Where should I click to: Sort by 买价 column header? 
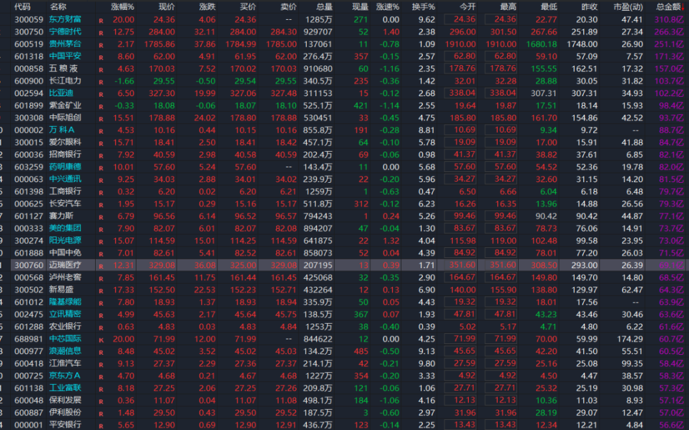click(248, 6)
